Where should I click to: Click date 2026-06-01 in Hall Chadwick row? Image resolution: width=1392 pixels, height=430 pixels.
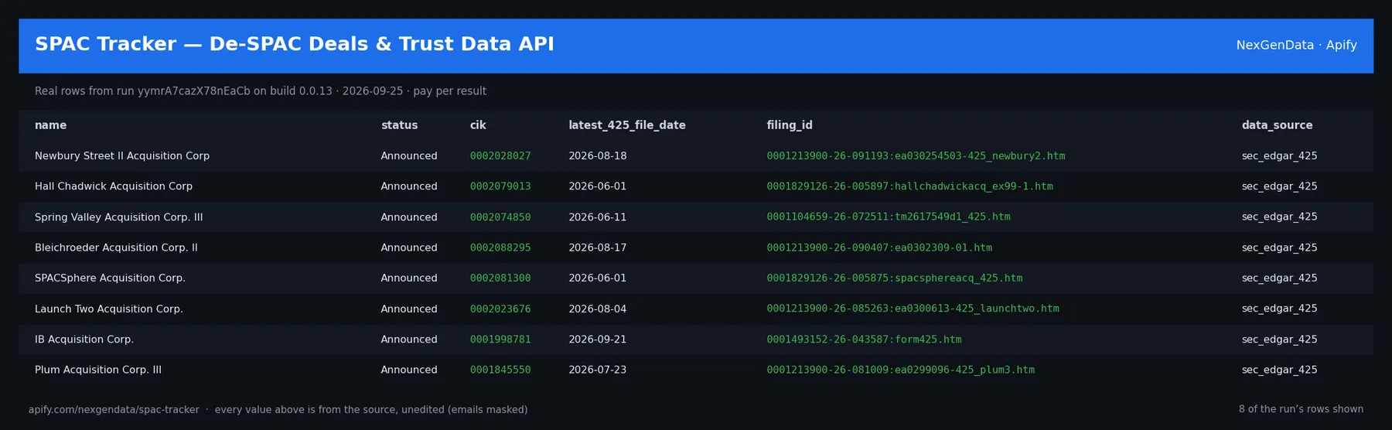tap(598, 186)
